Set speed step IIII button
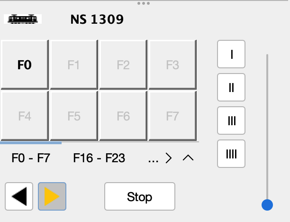Image resolution: width=290 pixels, height=222 pixels. 231,154
